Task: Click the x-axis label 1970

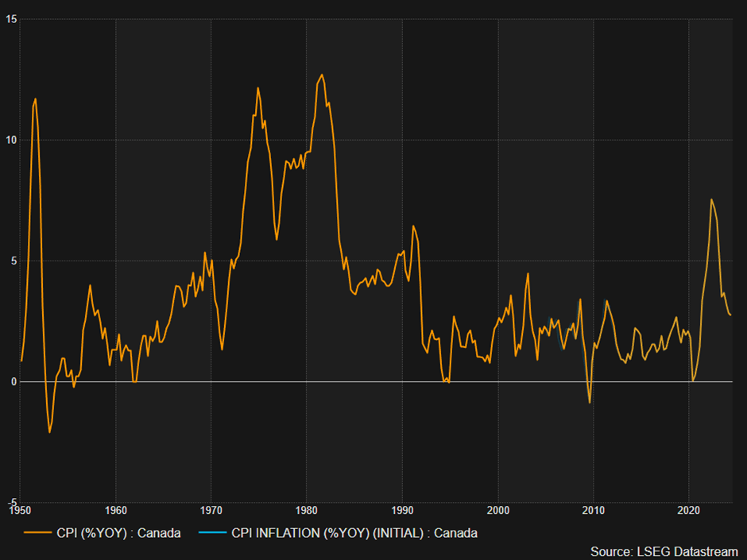Action: [211, 511]
